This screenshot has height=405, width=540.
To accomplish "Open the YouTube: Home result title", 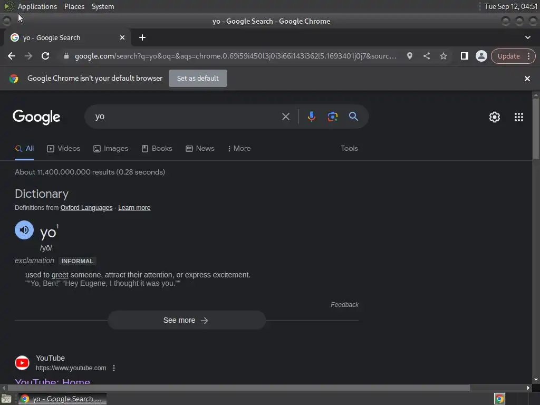I will 52,381.
